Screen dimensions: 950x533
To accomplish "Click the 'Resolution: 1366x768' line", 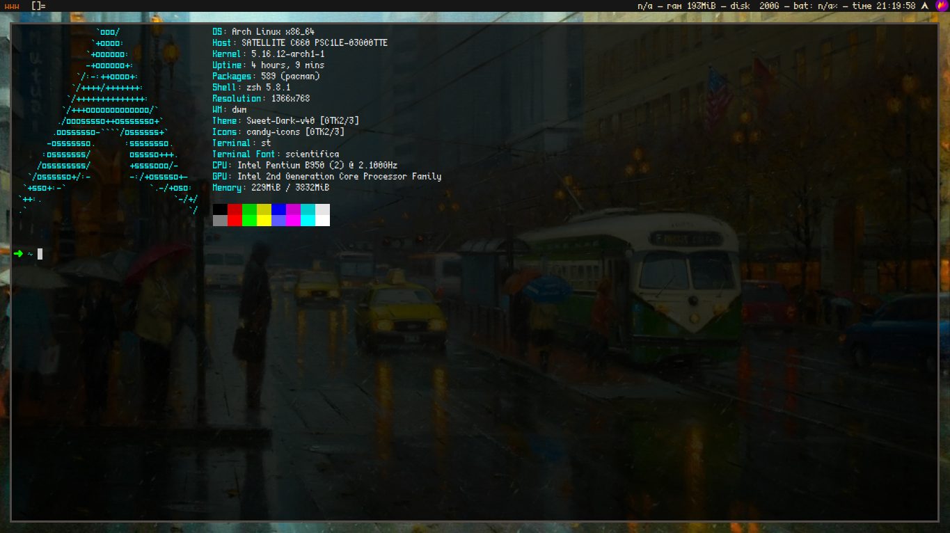I will (x=261, y=99).
